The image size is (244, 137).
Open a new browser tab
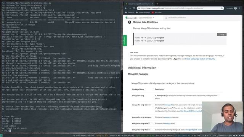(x=157, y=4)
